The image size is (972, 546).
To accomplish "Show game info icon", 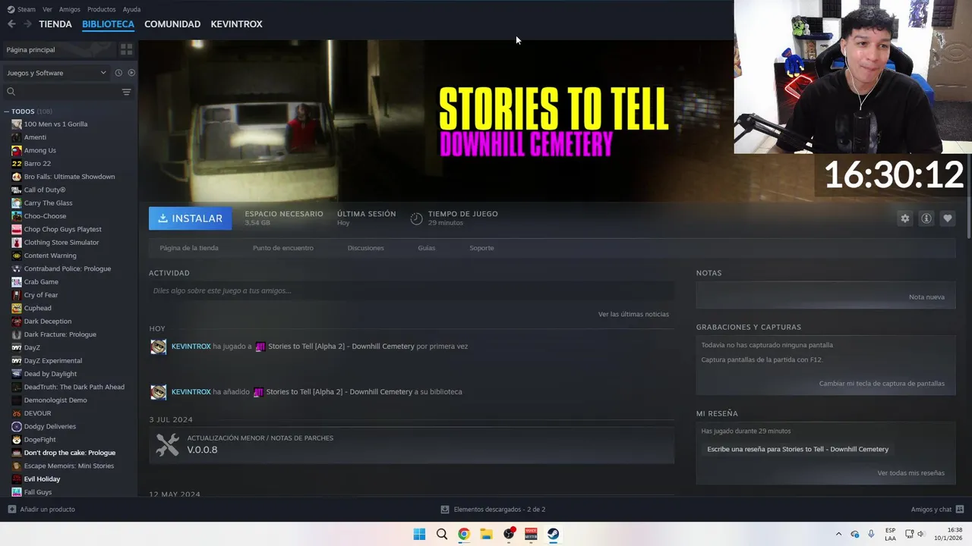I will pos(926,218).
